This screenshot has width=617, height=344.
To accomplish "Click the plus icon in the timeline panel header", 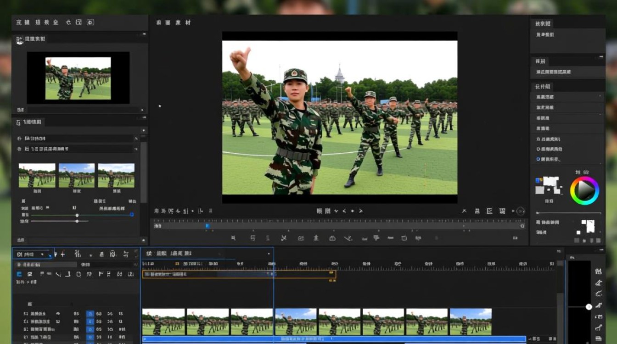I will point(62,254).
